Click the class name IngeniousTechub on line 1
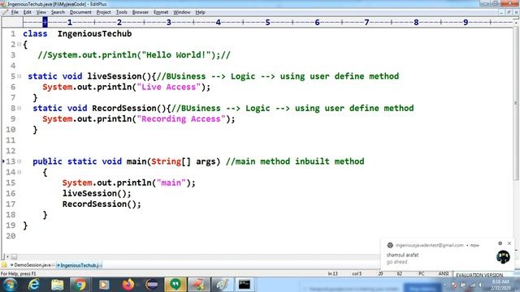The height and width of the screenshot is (292, 520). (x=94, y=34)
